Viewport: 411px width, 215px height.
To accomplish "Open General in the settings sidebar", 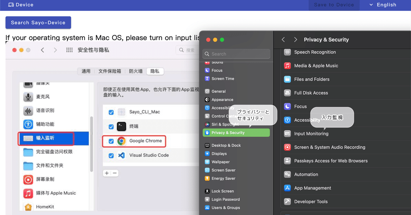I will (x=236, y=91).
